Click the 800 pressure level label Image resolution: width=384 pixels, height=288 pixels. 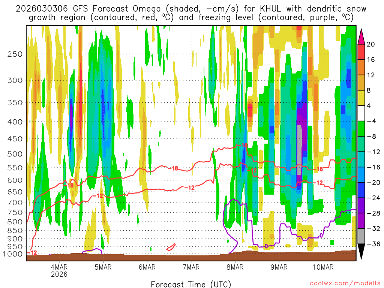tap(15, 222)
